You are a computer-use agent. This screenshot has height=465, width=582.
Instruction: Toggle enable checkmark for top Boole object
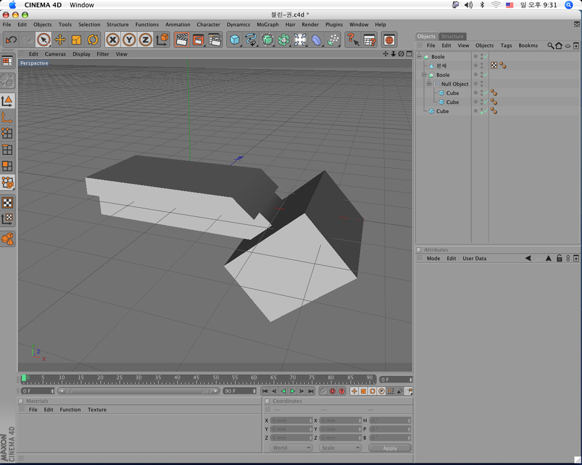[485, 57]
